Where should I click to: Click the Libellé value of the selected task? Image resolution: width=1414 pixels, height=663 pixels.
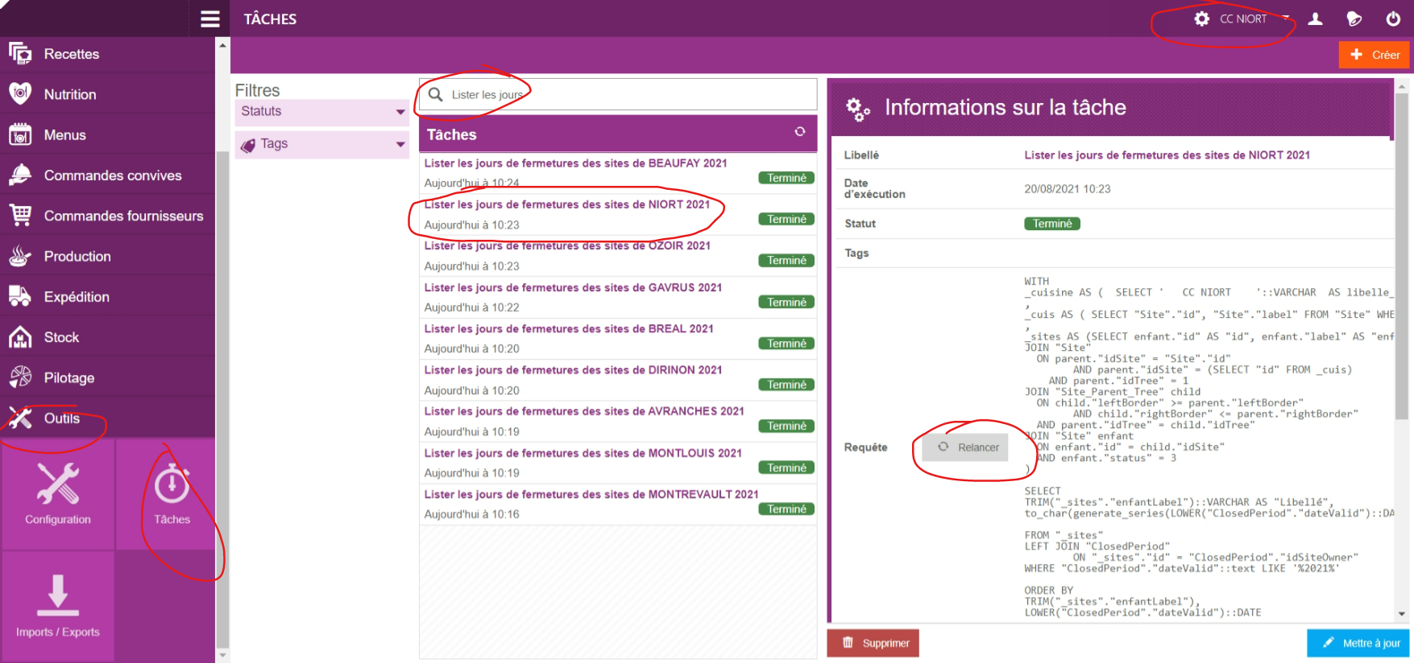click(x=1167, y=155)
